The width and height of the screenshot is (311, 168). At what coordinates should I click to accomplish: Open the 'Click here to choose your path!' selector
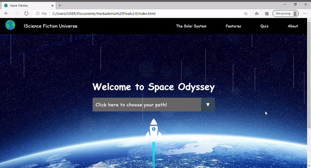click(154, 104)
